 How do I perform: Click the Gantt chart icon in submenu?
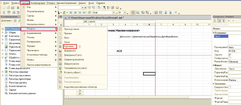pos(60,55)
